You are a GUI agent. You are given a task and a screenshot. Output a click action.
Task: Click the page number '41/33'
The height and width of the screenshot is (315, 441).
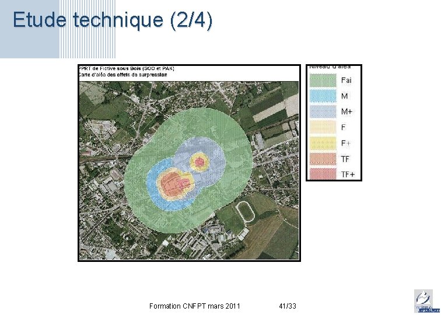(288, 306)
